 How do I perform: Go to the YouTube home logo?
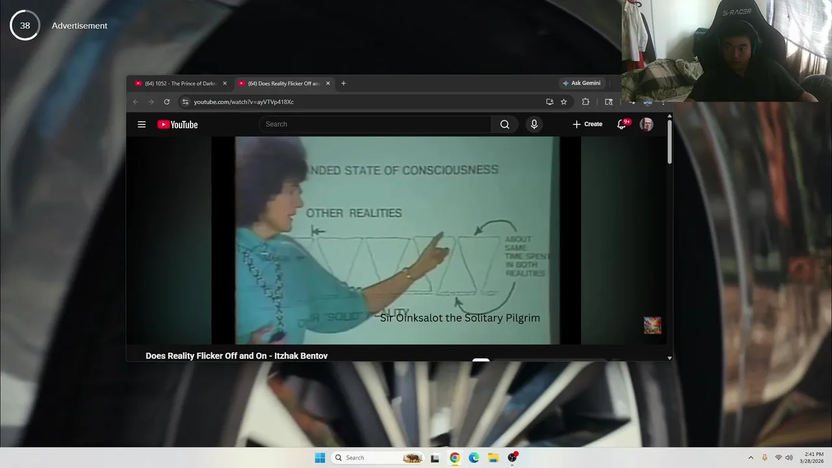pyautogui.click(x=177, y=125)
